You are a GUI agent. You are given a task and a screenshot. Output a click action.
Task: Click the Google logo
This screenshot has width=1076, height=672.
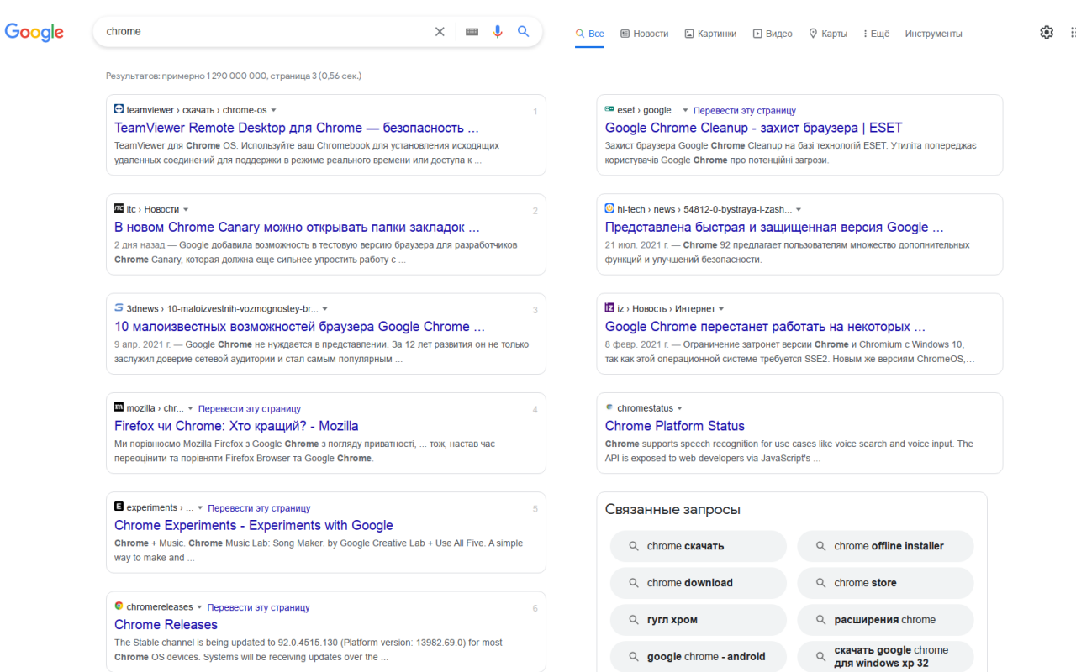(x=34, y=32)
